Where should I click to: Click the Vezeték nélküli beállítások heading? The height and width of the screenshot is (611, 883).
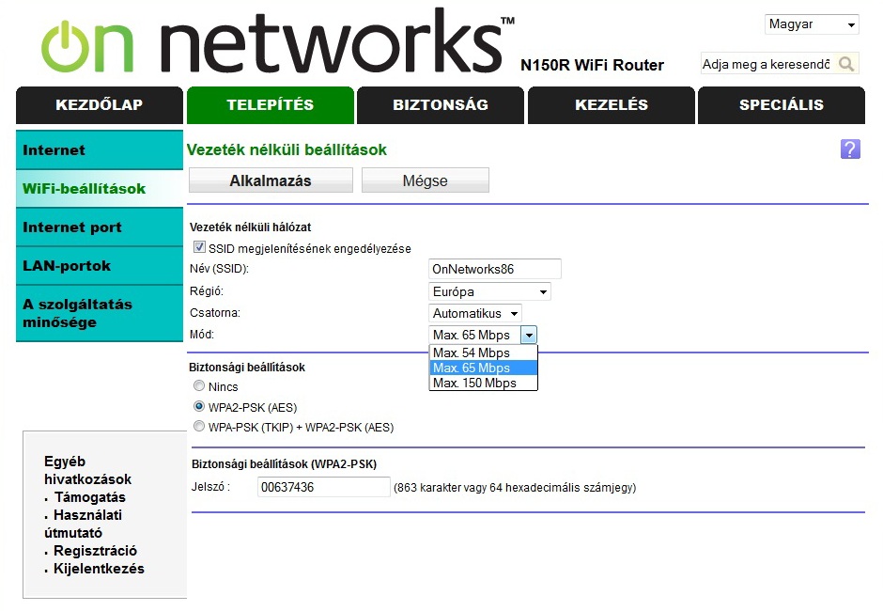point(287,150)
